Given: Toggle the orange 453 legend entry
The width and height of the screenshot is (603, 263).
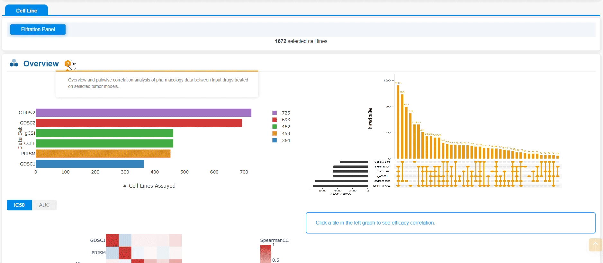Looking at the screenshot, I should (281, 133).
